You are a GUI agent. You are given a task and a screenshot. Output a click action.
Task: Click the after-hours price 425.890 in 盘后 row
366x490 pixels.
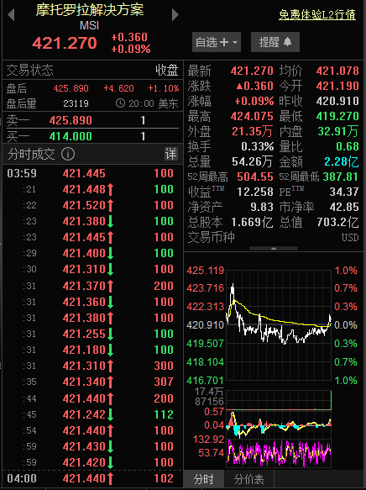71,88
